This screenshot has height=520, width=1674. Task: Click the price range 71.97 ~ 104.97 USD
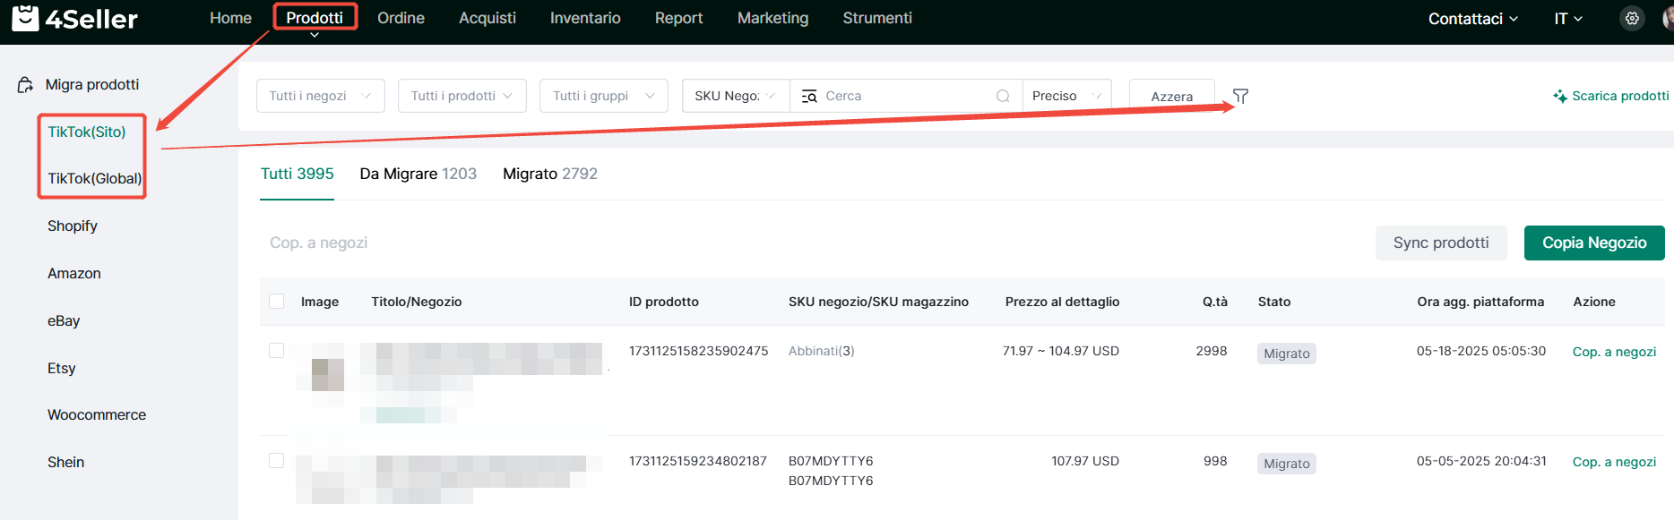click(1061, 351)
